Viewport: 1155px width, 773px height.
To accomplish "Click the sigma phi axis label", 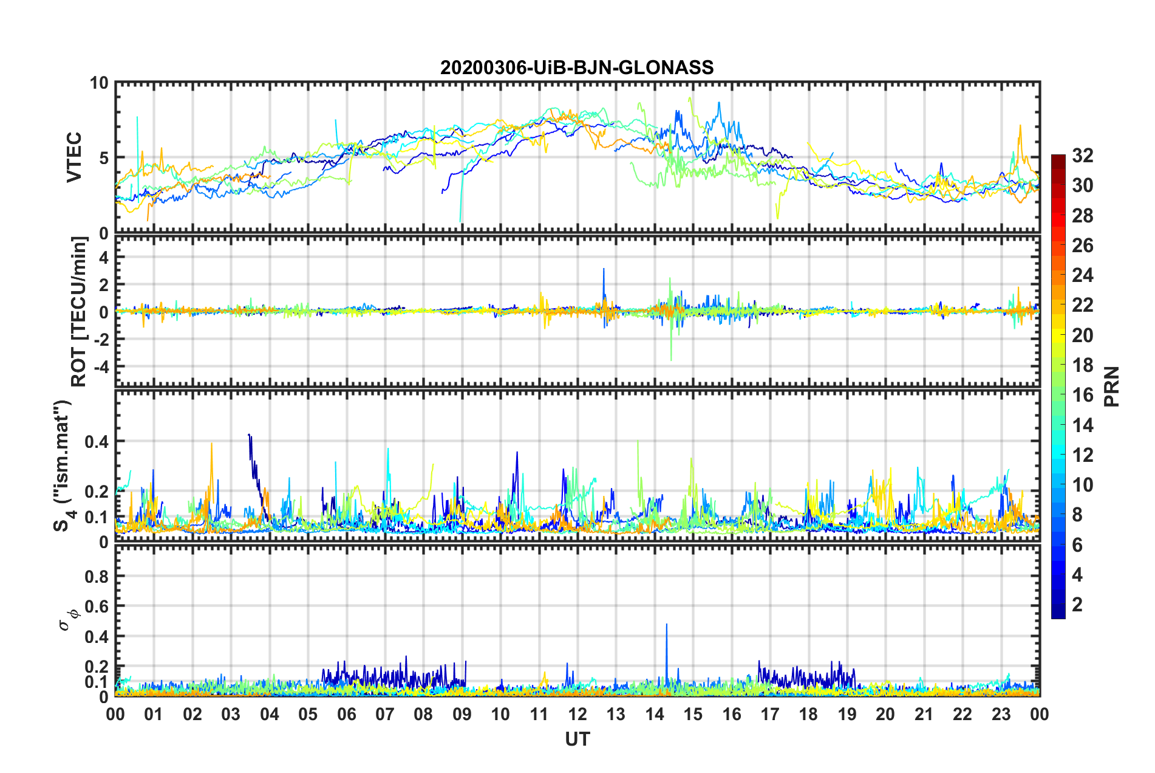I will coord(68,620).
